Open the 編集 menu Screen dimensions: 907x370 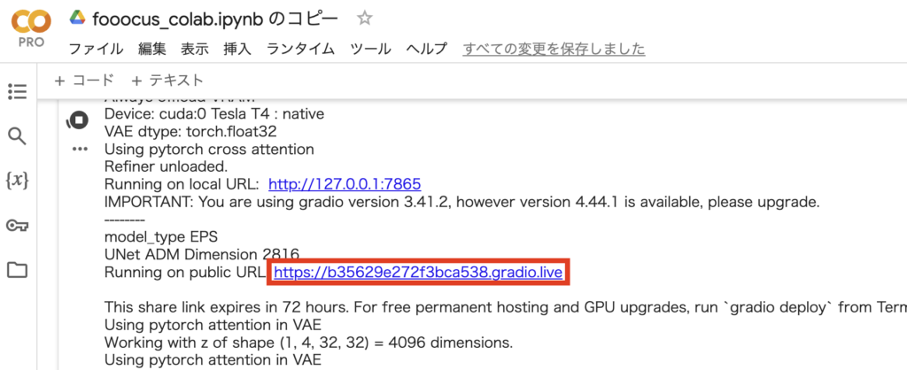coord(151,49)
